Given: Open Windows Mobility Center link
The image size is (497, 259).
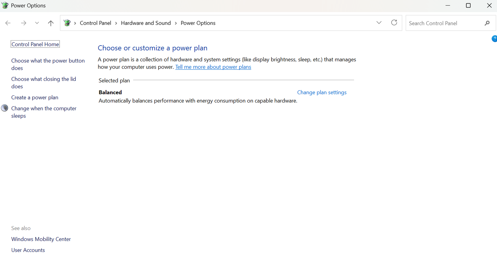Looking at the screenshot, I should coord(41,239).
